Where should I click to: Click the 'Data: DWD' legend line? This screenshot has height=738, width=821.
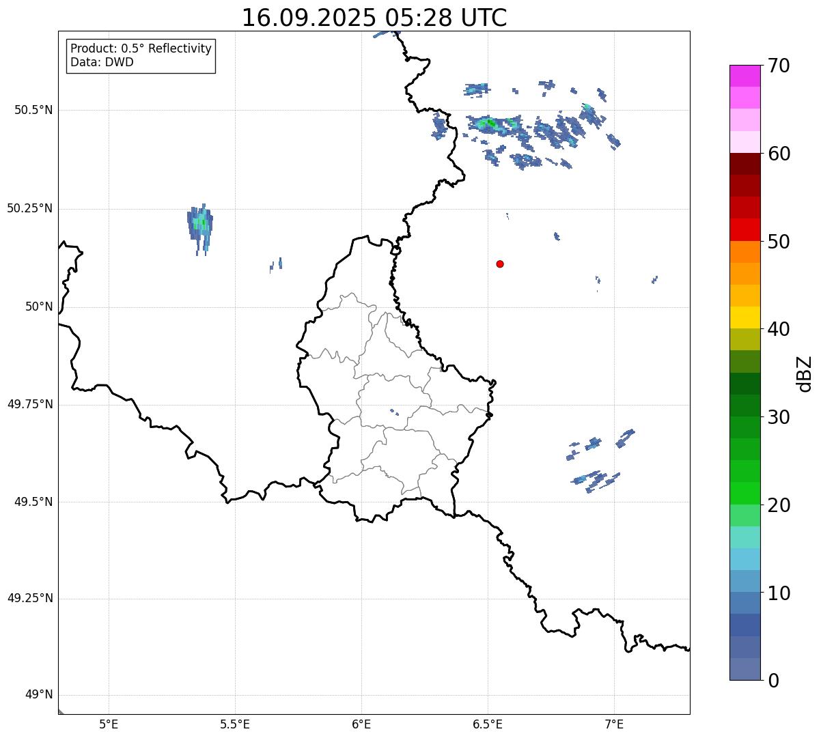(102, 63)
